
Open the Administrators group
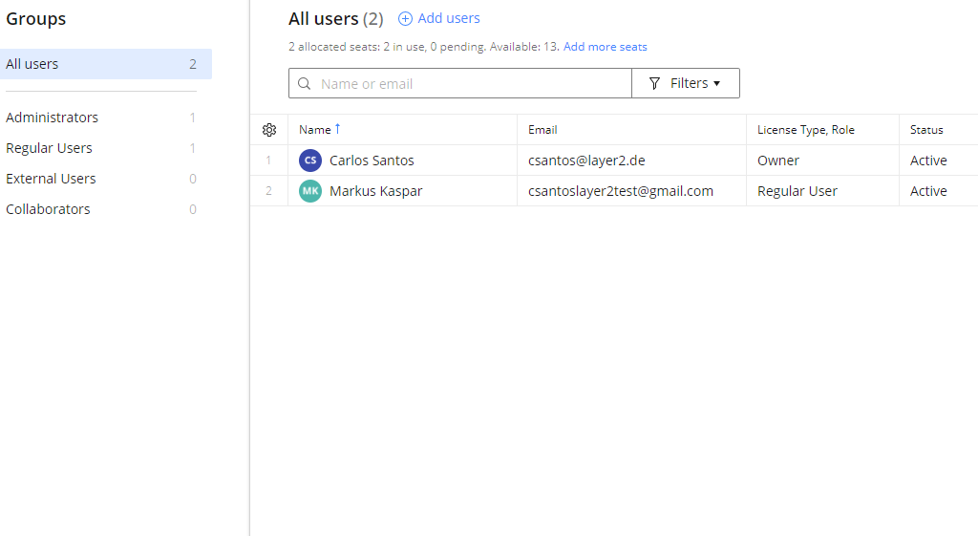coord(52,118)
